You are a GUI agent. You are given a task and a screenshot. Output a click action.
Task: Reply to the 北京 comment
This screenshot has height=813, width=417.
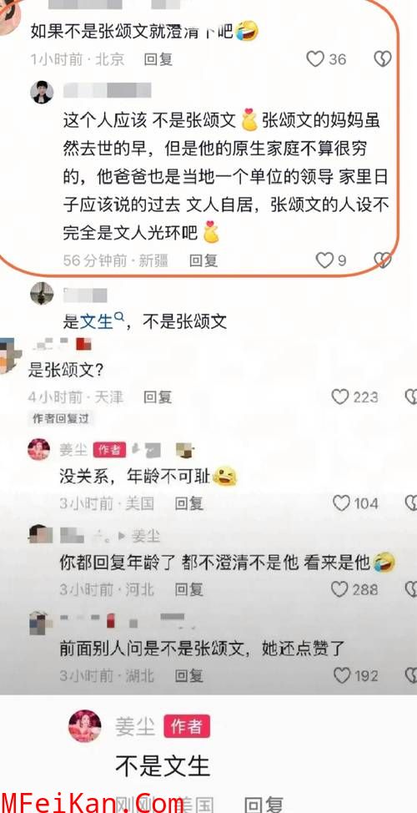158,59
